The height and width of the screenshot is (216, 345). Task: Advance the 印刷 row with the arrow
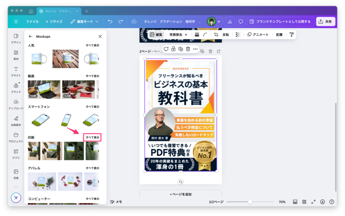coord(98,151)
